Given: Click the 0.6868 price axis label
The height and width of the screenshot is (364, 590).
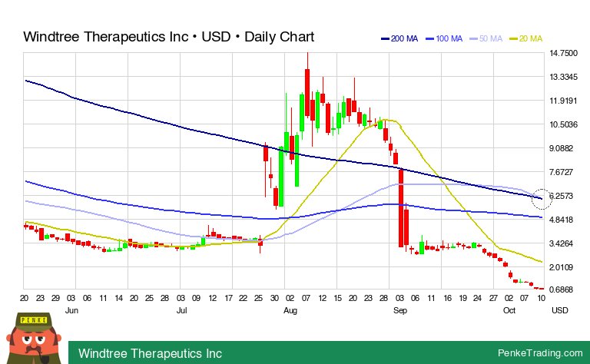Looking at the screenshot, I should tap(562, 290).
